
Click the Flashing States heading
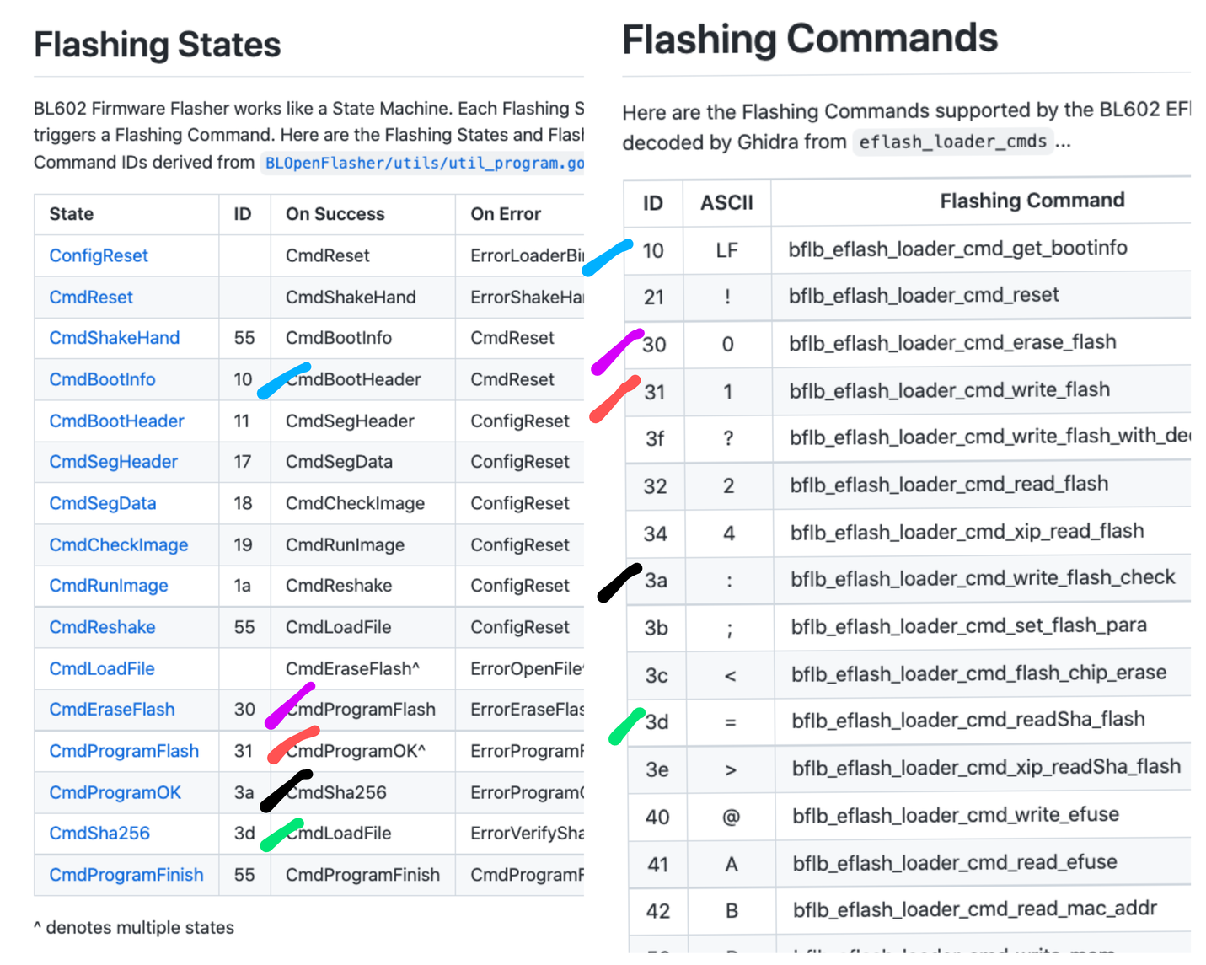157,45
